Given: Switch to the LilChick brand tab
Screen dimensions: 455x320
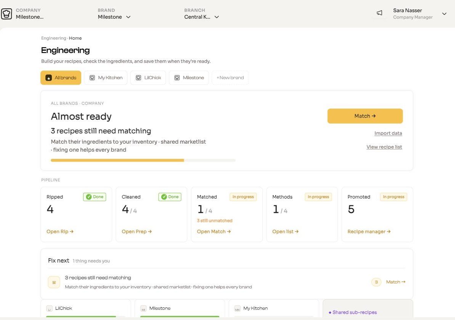Looking at the screenshot, I should click(x=148, y=78).
